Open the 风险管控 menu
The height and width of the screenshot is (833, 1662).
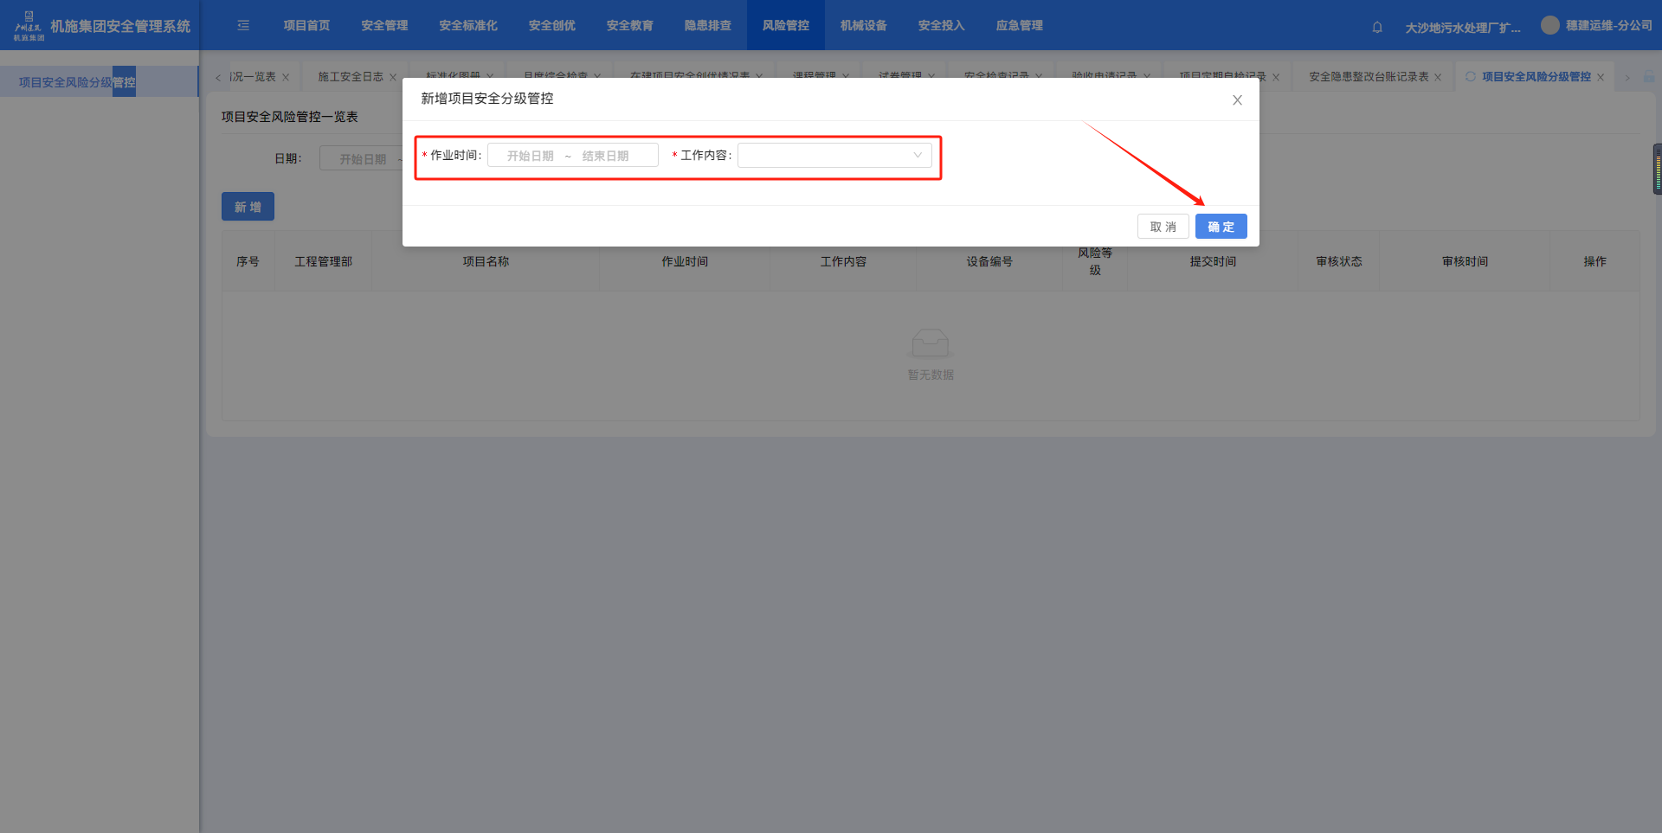[x=785, y=26]
